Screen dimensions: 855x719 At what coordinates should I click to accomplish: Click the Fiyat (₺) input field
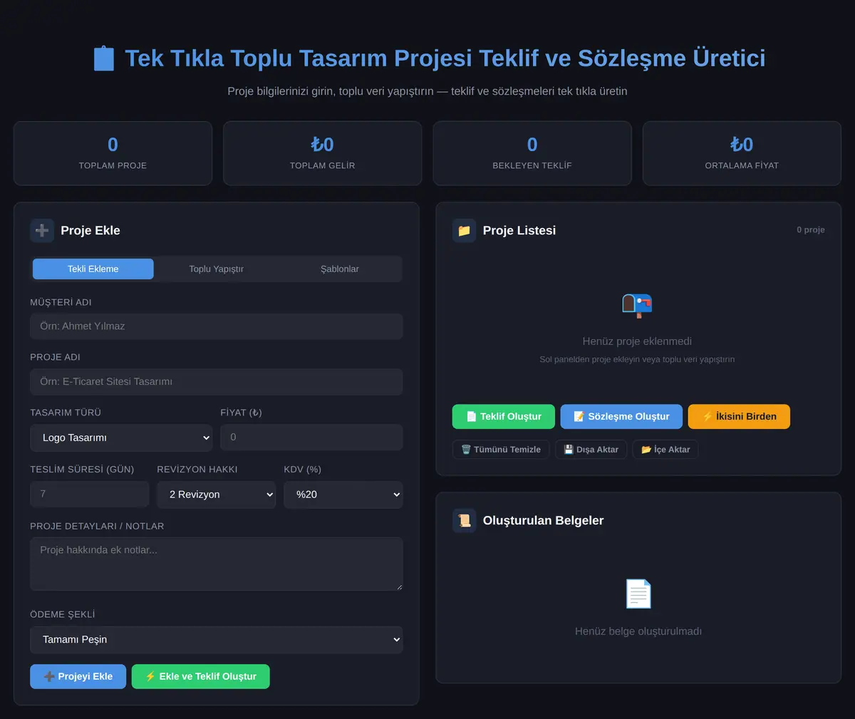(x=312, y=438)
